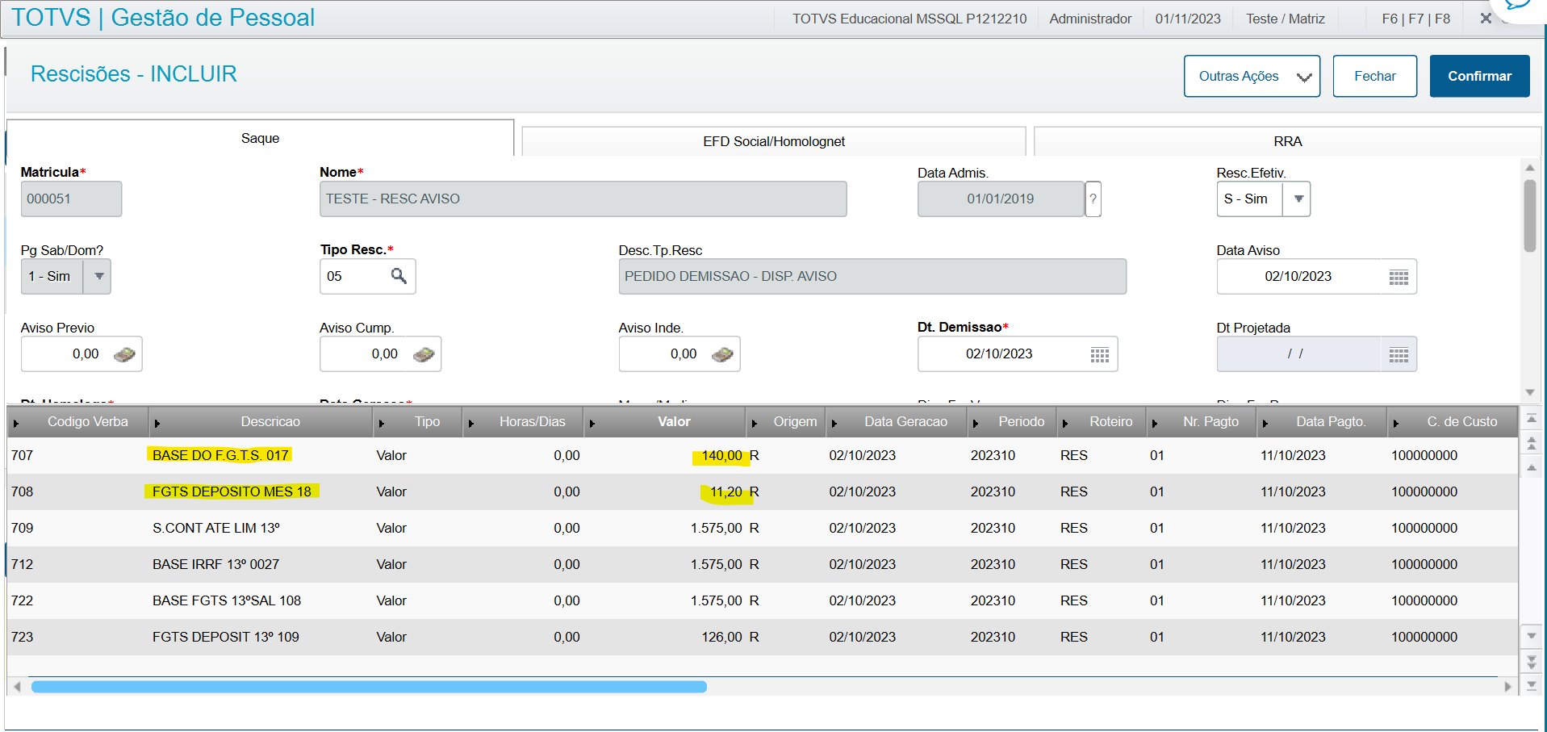Jump to first grid row arrow
Screen dimensions: 1547x732
point(1532,419)
